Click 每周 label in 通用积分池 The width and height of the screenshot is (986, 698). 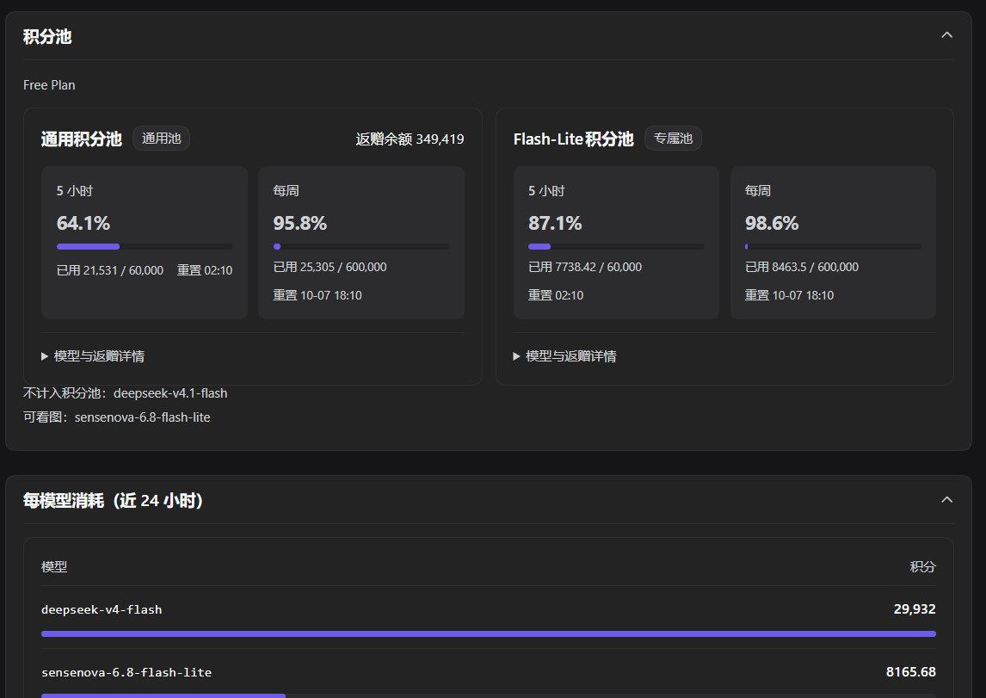[287, 190]
